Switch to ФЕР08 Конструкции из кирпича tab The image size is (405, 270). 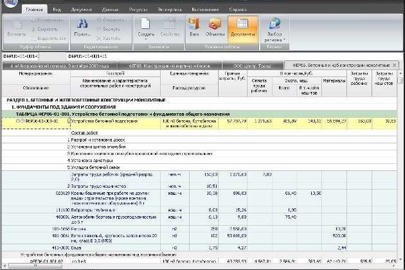[170, 66]
